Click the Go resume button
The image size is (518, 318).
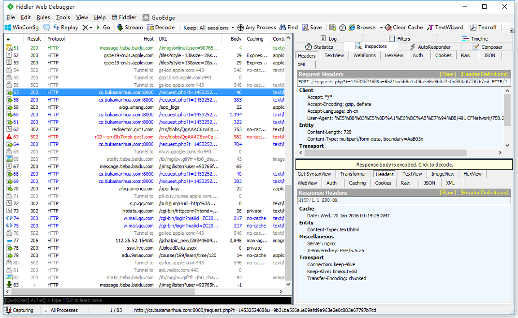point(103,28)
